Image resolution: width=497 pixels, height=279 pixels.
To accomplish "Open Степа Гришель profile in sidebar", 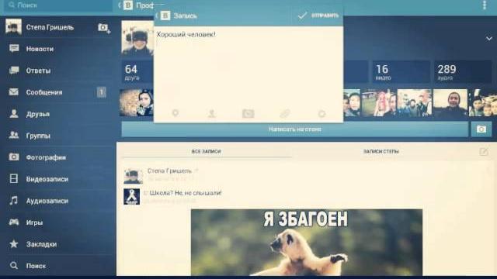I will tap(50, 27).
